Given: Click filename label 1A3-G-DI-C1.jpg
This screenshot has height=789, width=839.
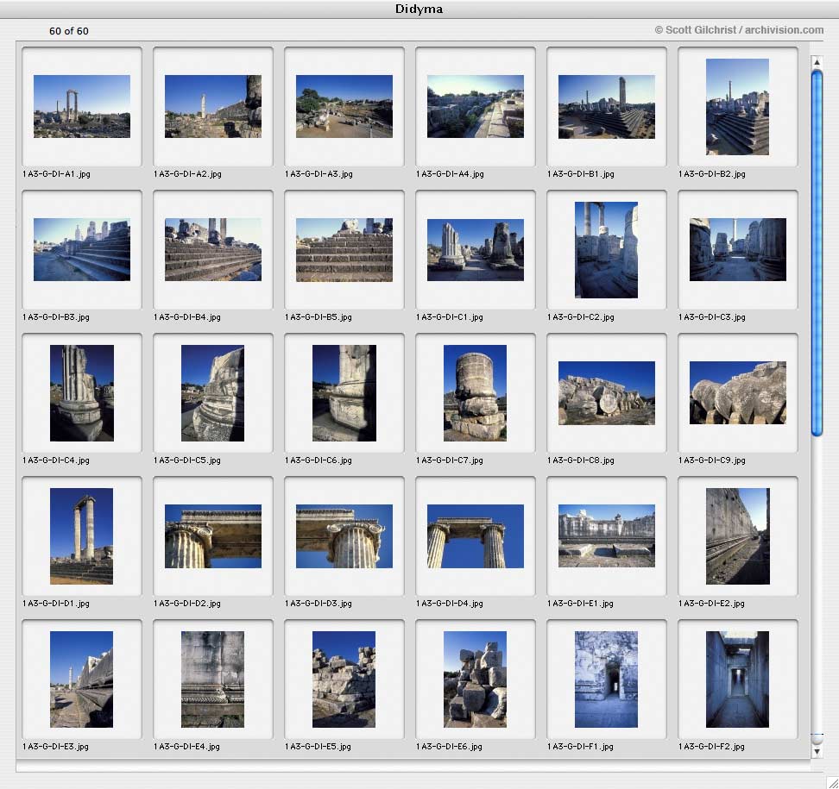Looking at the screenshot, I should (450, 317).
